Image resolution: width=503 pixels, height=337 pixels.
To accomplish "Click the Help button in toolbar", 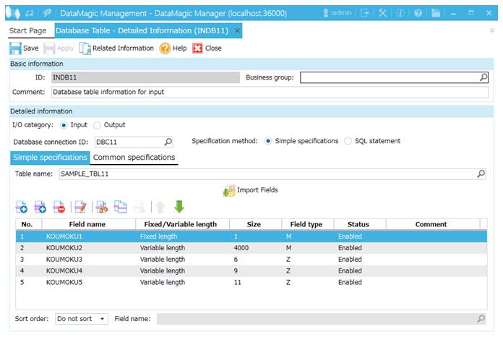I will click(x=173, y=48).
